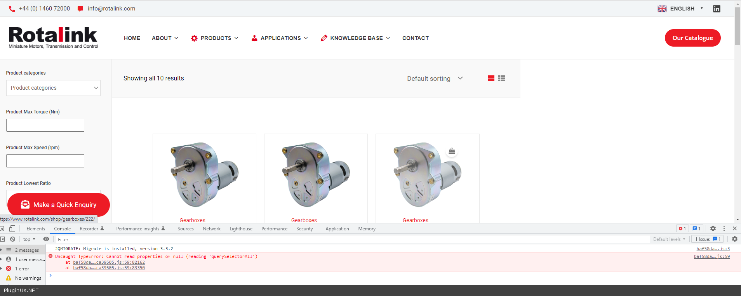Toggle device toolbar emulation
The height and width of the screenshot is (296, 741).
[x=12, y=229]
